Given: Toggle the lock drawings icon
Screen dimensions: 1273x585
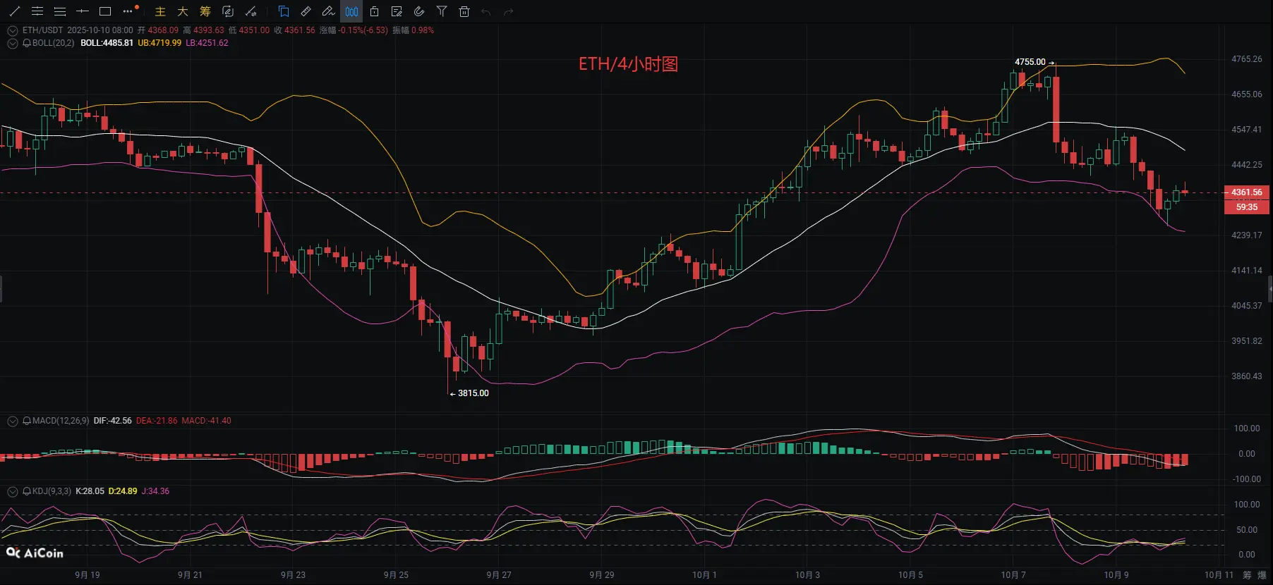Looking at the screenshot, I should (x=375, y=11).
